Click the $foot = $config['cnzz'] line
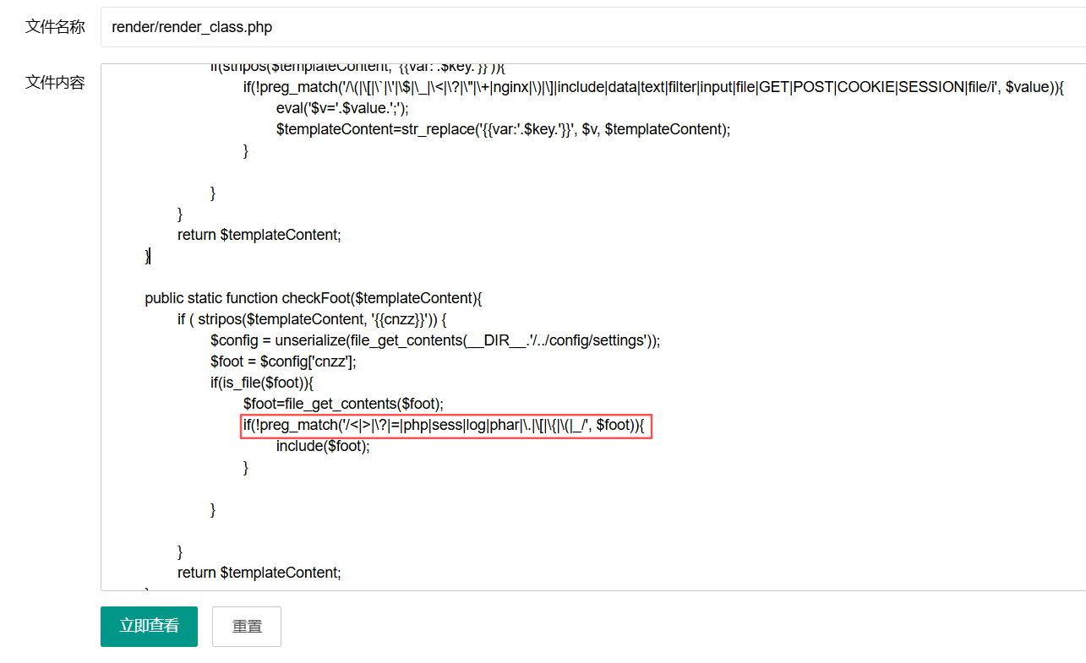Screen dimensions: 1086x663 pyautogui.click(x=283, y=361)
